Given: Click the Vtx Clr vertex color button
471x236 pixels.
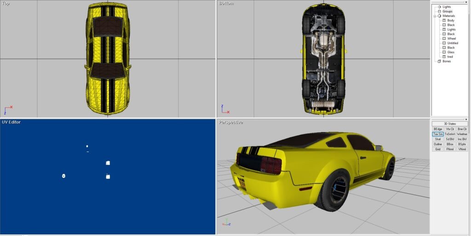Looking at the screenshot, I should (450, 129).
